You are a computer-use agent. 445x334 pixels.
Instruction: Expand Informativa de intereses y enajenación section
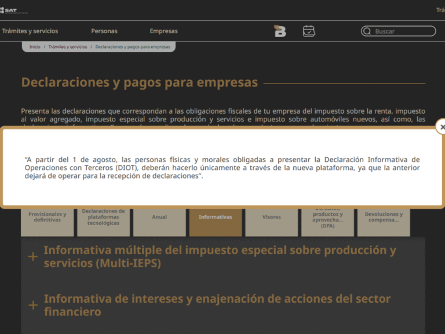coord(33,305)
